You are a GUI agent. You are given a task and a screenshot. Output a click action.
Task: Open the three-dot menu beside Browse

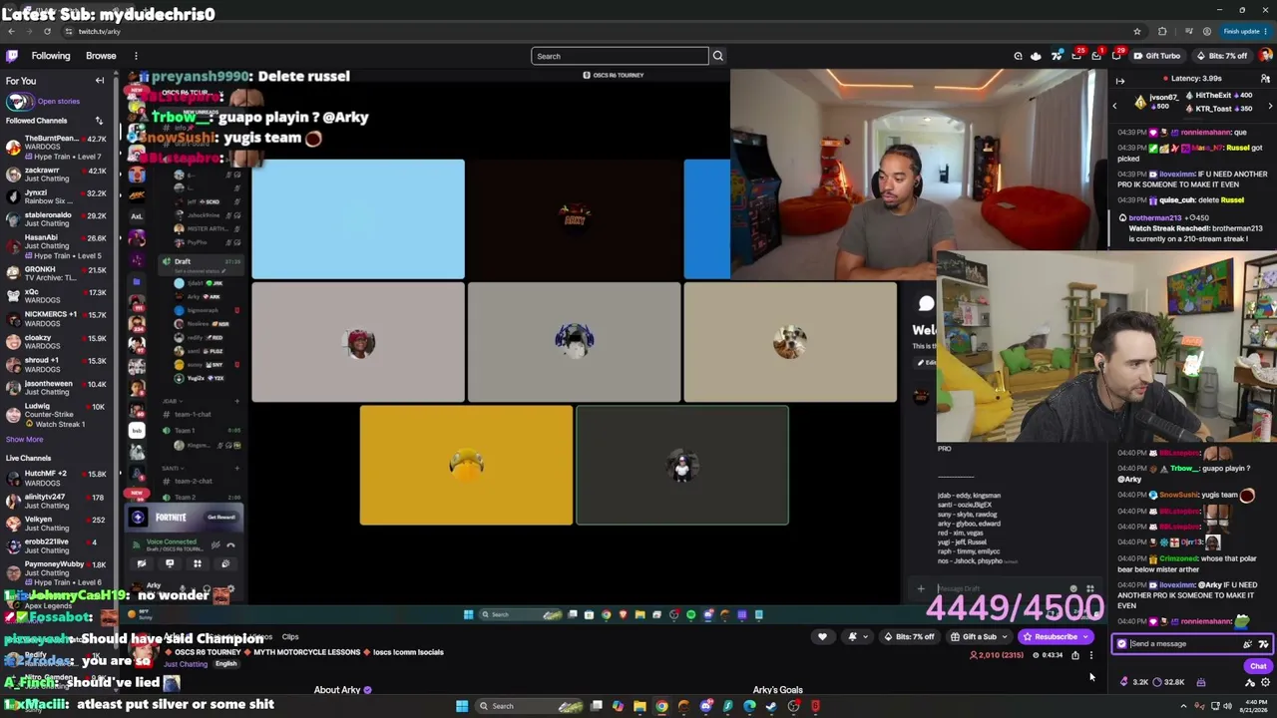click(x=136, y=56)
